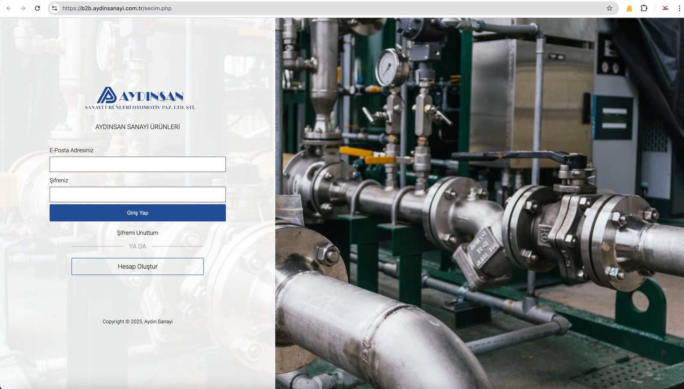The height and width of the screenshot is (389, 684).
Task: Click into the Şifreniz password field
Action: [x=138, y=194]
